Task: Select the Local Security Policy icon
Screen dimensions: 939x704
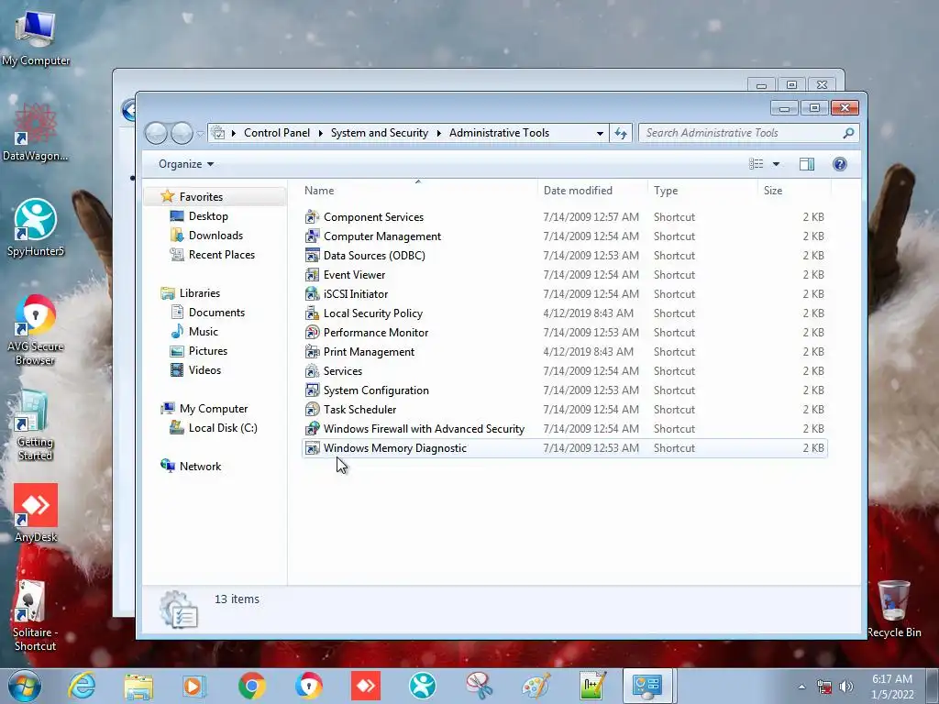Action: tap(312, 313)
